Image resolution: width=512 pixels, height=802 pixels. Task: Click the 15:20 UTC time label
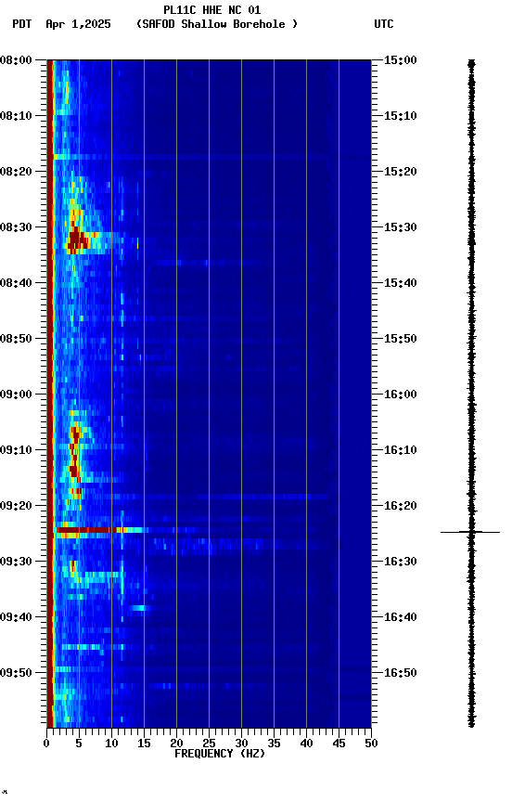coord(401,172)
